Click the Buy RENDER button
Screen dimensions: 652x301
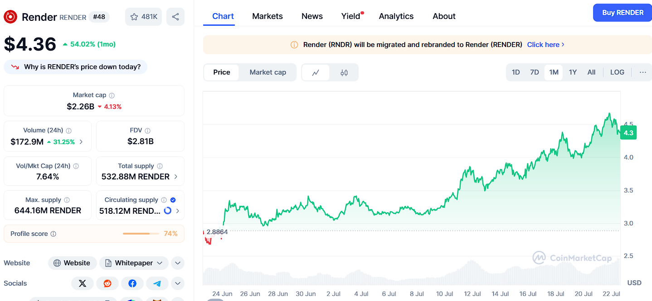click(x=623, y=13)
